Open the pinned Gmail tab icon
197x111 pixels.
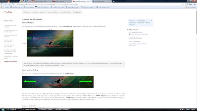[30, 1]
